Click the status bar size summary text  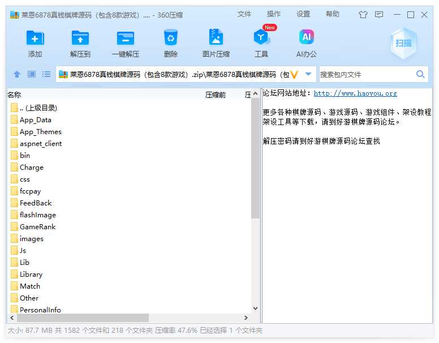[135, 331]
